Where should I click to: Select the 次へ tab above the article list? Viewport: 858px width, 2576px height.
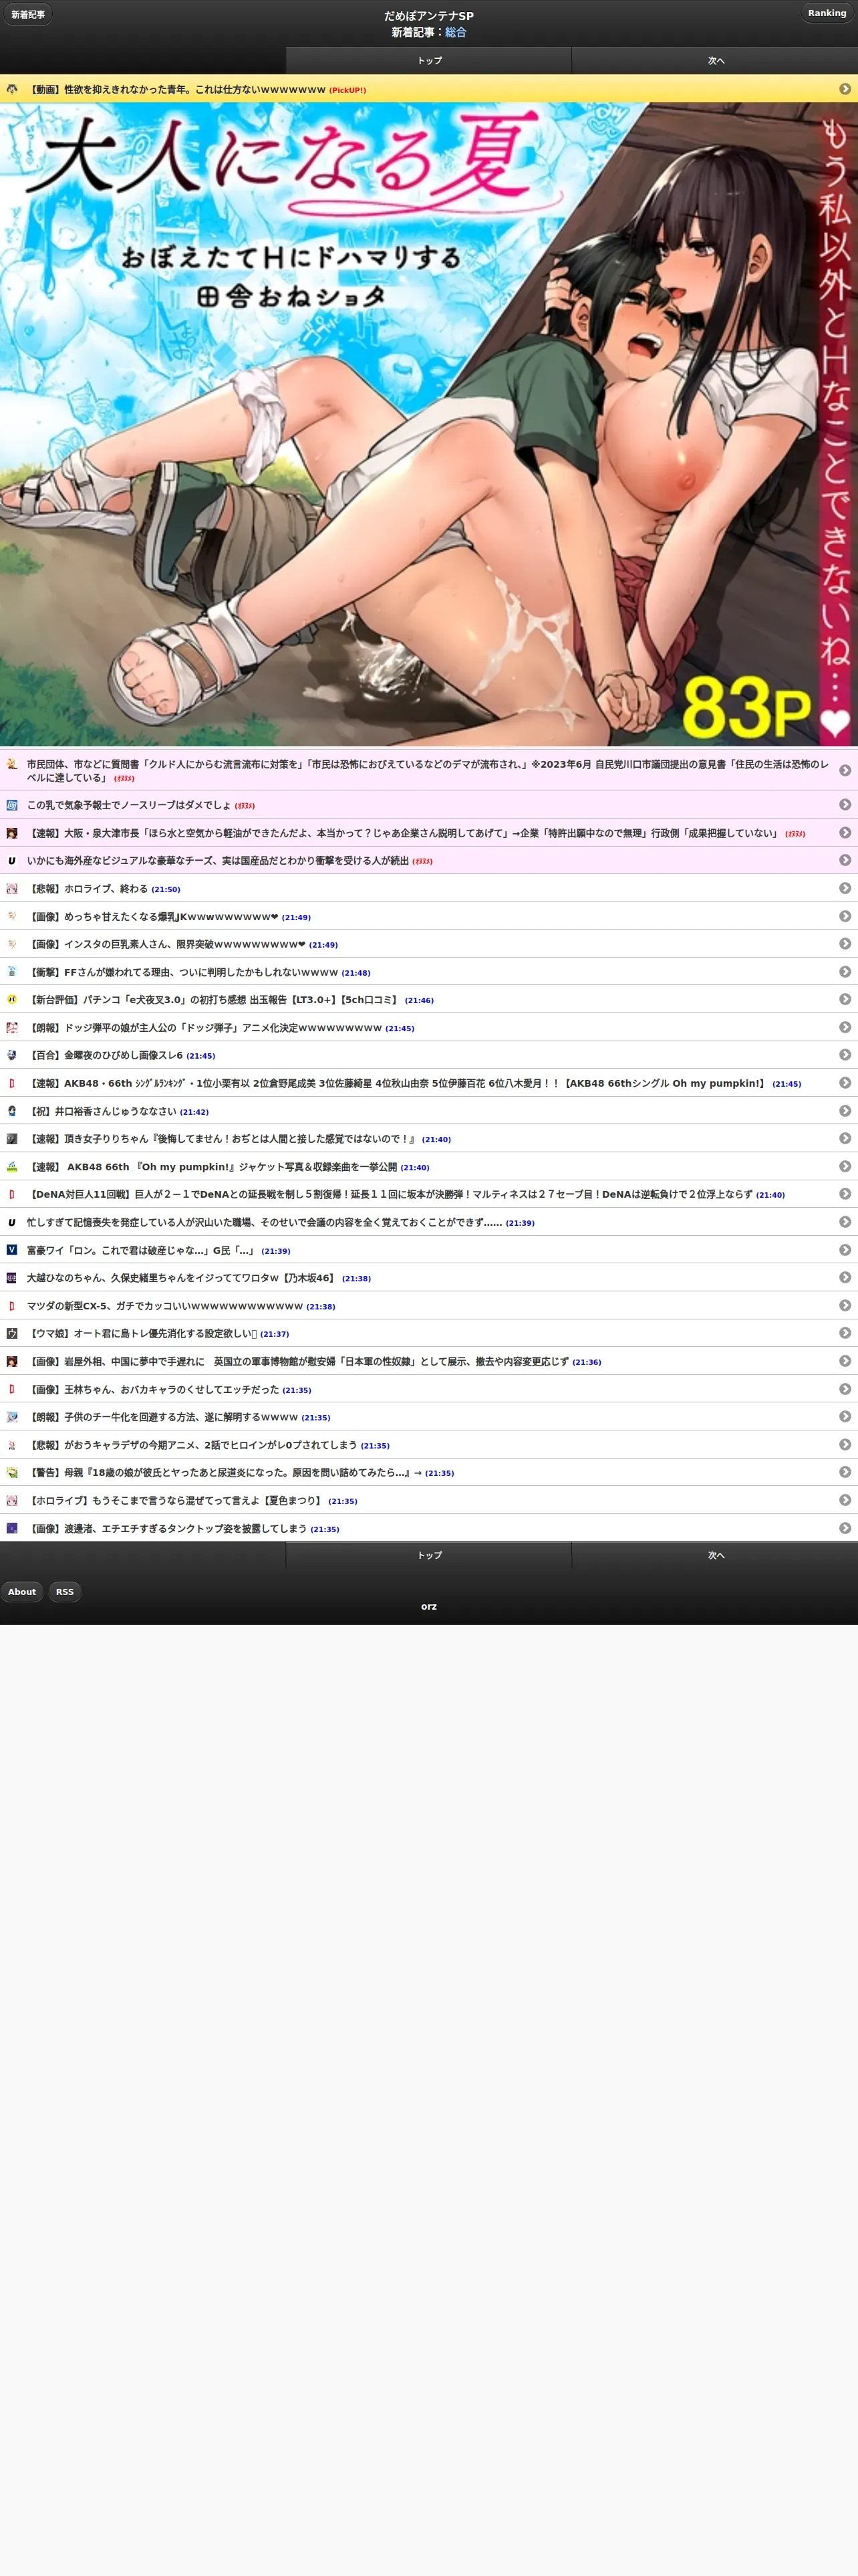click(715, 61)
